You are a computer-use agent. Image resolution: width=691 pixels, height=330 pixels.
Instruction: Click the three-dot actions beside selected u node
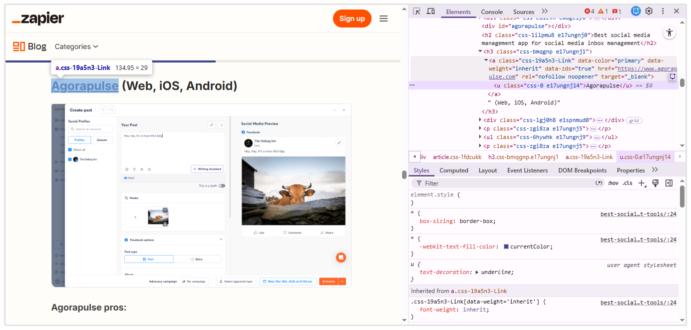(x=412, y=85)
